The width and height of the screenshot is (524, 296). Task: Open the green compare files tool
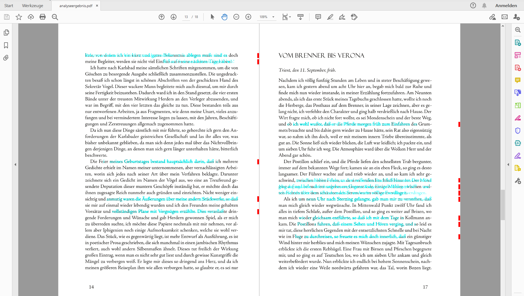pyautogui.click(x=518, y=105)
